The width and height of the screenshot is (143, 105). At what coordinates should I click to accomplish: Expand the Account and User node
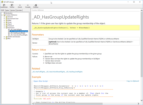(4, 19)
